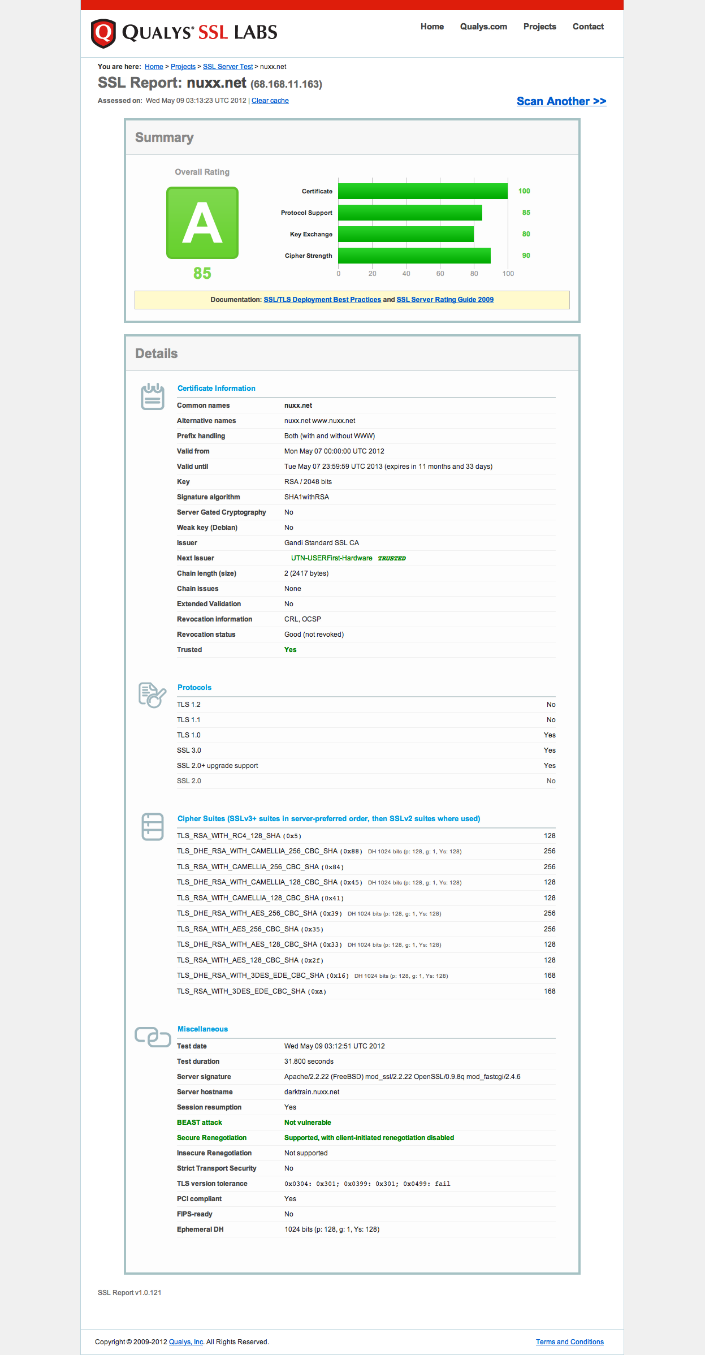Click the green Yes value for Trusted

290,650
